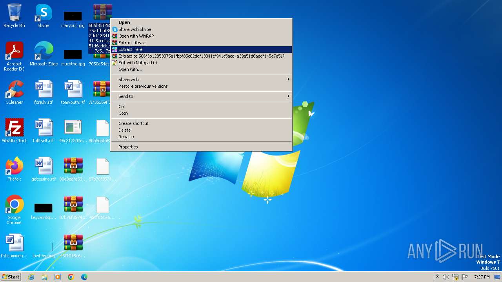Select the lowfew.png image file
The height and width of the screenshot is (282, 502).
[43, 249]
